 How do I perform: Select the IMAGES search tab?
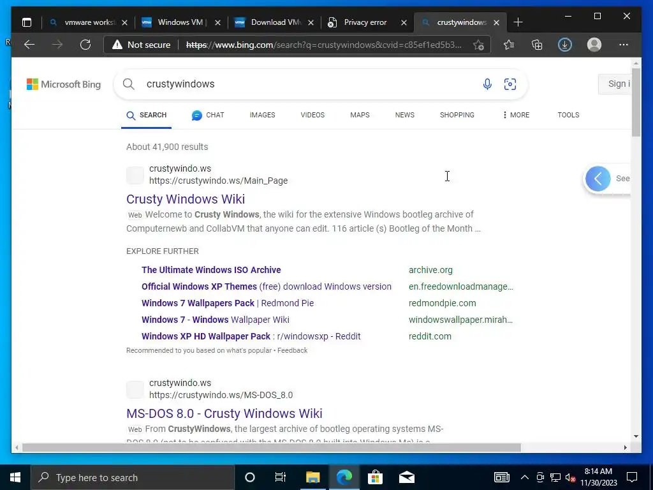(262, 115)
